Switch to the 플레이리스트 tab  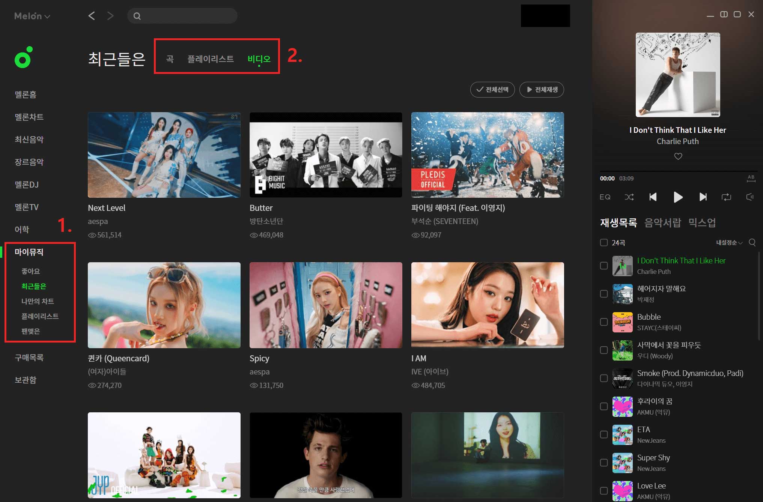[x=210, y=59]
